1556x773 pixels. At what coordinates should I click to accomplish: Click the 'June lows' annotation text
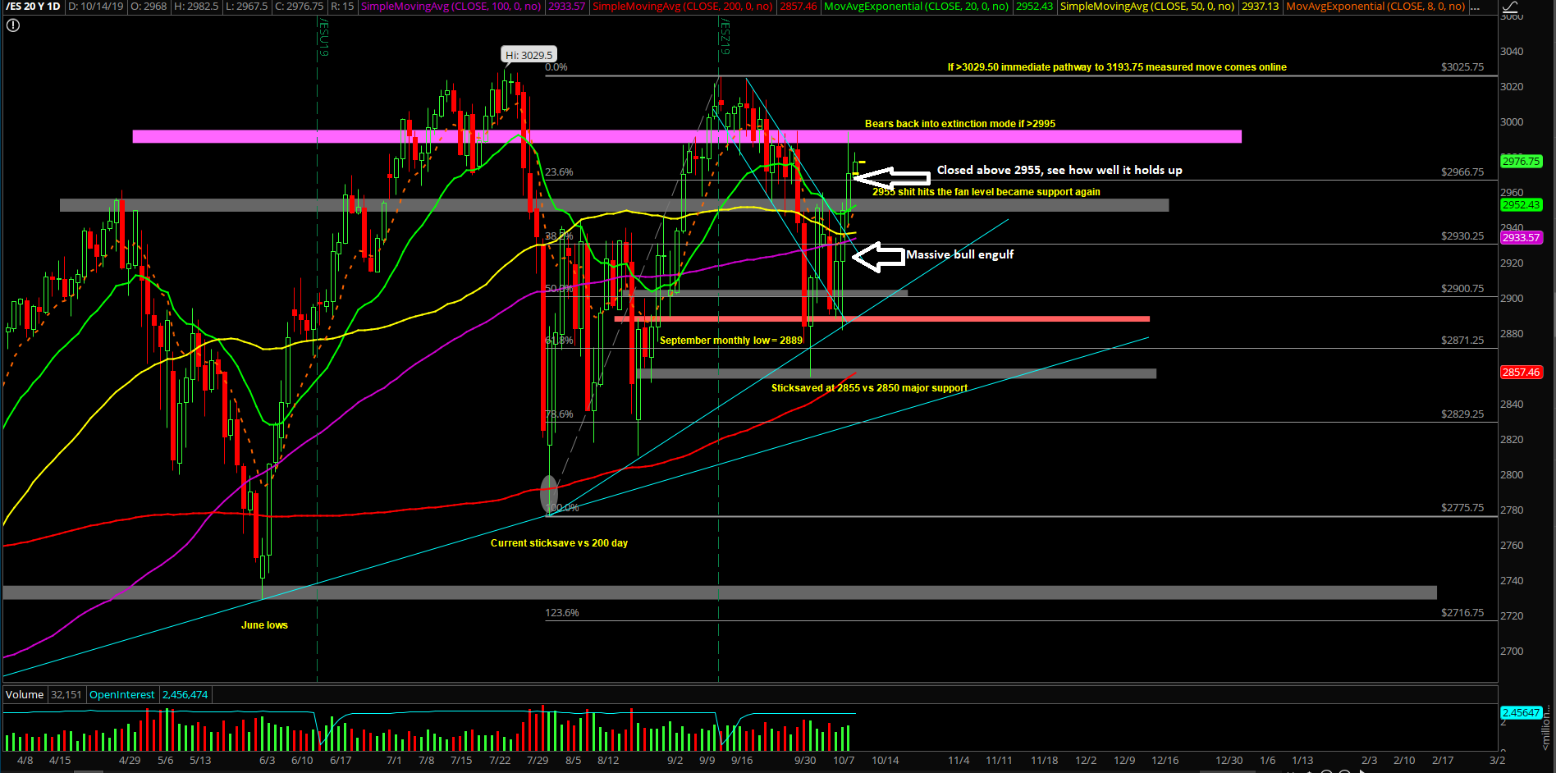(x=264, y=625)
